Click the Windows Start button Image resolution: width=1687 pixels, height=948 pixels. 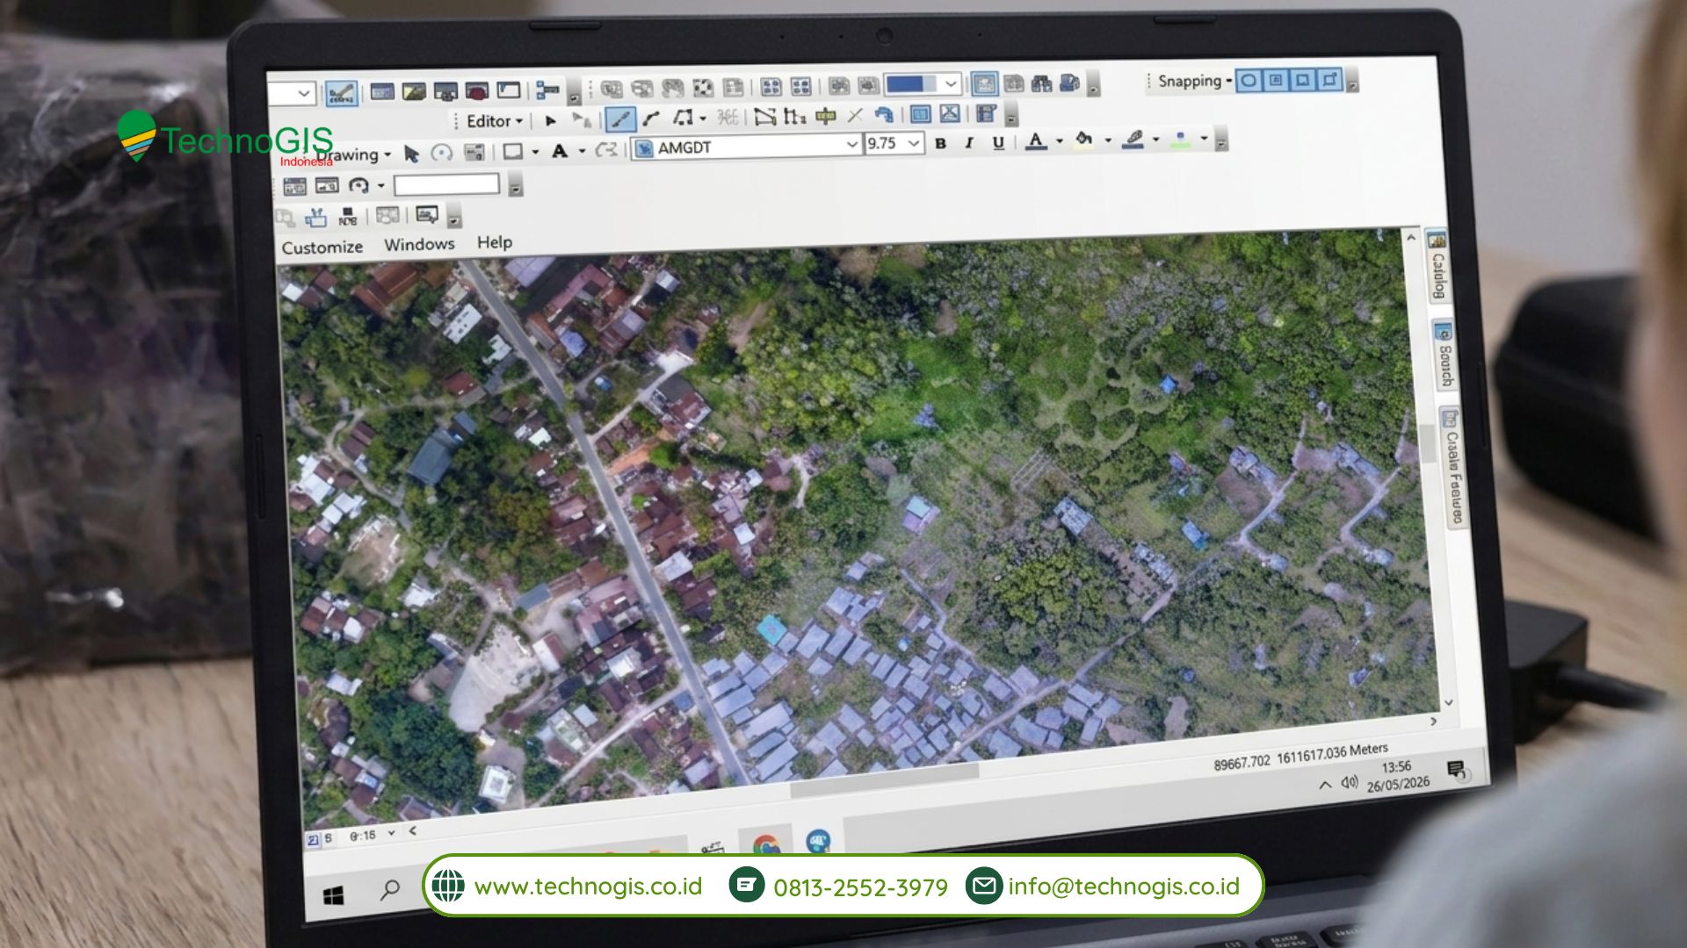click(333, 895)
